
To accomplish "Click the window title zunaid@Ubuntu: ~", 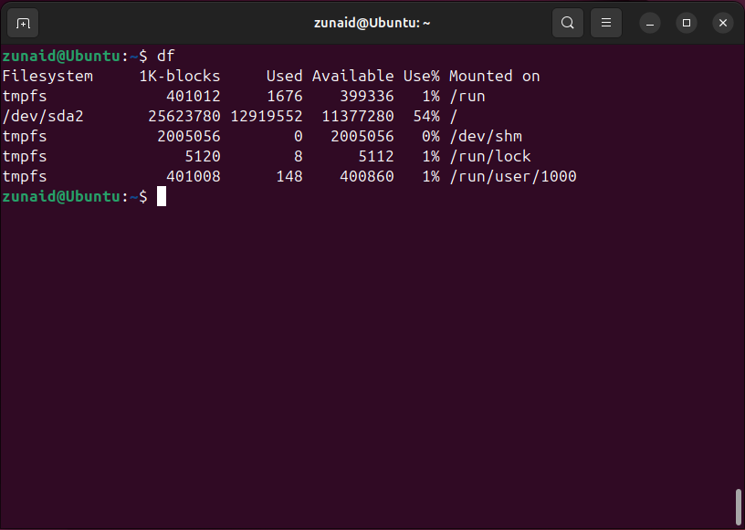I will [x=372, y=23].
